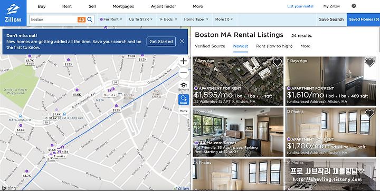Switch to Verified Source sort tab
The image size is (380, 191).
click(x=210, y=46)
